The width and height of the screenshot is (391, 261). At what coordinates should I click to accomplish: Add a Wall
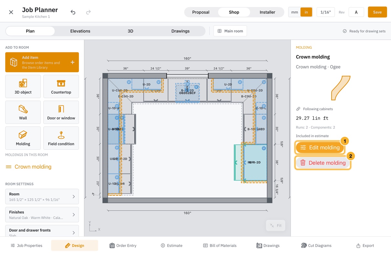click(23, 112)
